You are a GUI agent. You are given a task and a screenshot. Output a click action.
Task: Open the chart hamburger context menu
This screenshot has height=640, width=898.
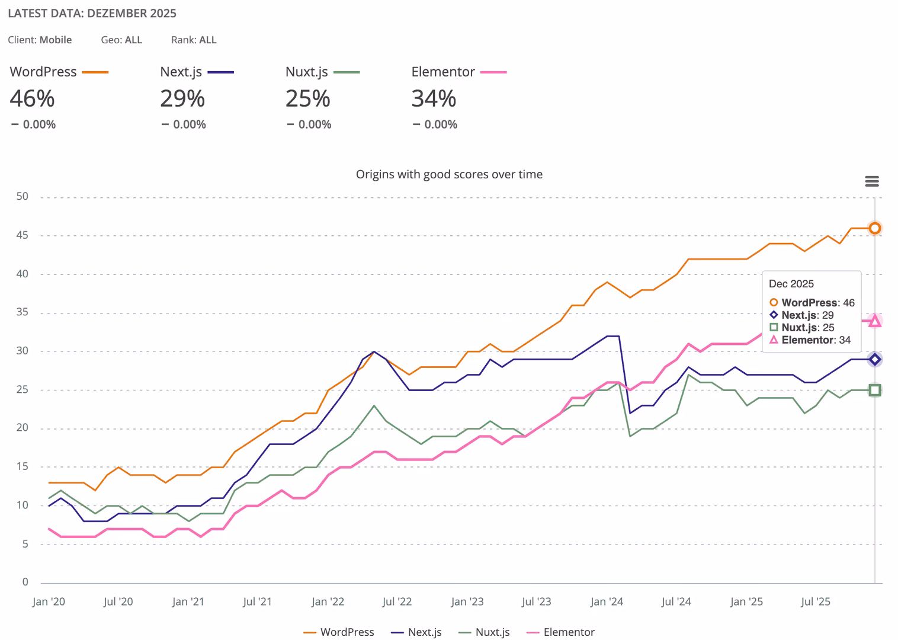tap(871, 181)
